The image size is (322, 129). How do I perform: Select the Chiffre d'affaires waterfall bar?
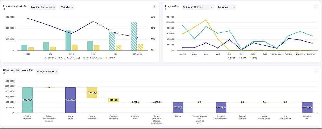28,100
